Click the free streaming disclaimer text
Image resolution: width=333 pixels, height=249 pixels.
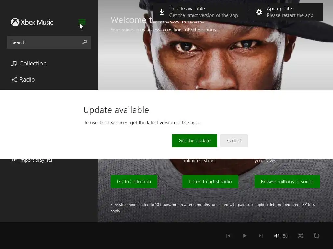click(213, 208)
